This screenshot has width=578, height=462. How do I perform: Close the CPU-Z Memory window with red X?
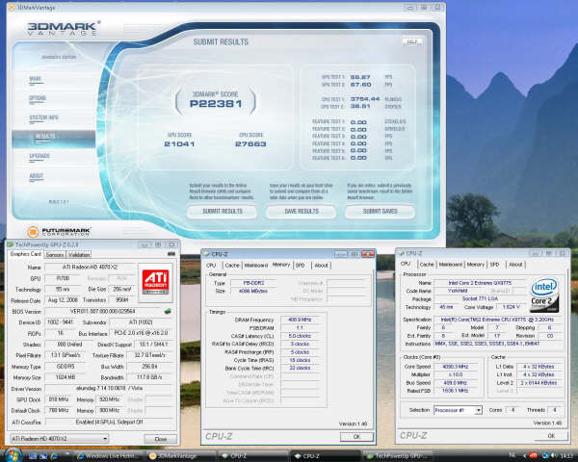[x=368, y=254]
